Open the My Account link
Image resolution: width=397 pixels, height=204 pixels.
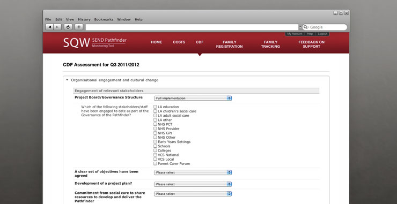pos(295,34)
